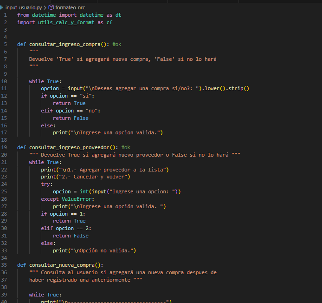Click the formateo_nrc function symbol icon
The width and height of the screenshot is (322, 303).
[52, 7]
